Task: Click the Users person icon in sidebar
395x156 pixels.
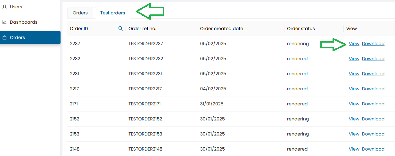Action: click(4, 7)
